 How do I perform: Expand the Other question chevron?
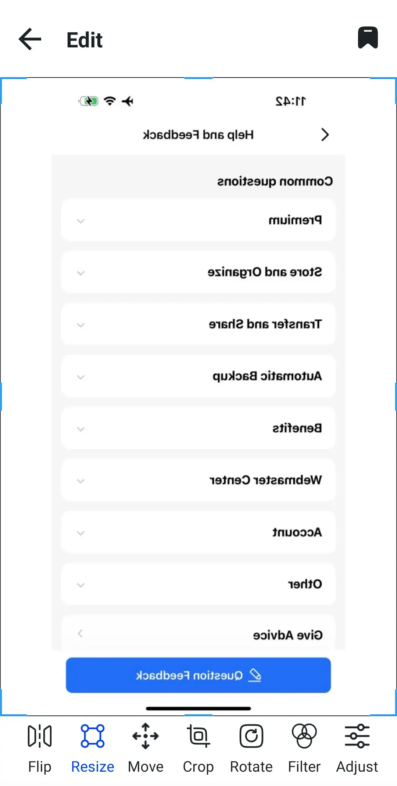[81, 584]
